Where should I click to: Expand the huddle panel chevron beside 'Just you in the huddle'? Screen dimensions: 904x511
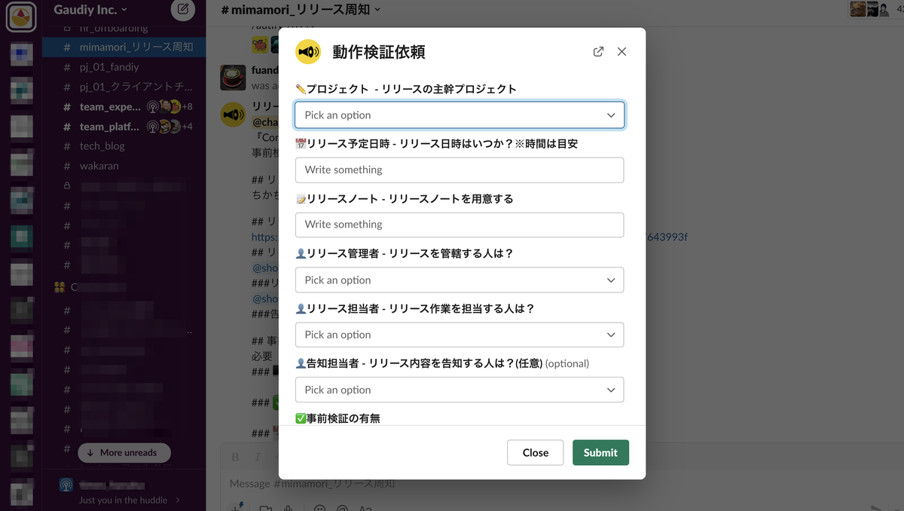pos(178,500)
